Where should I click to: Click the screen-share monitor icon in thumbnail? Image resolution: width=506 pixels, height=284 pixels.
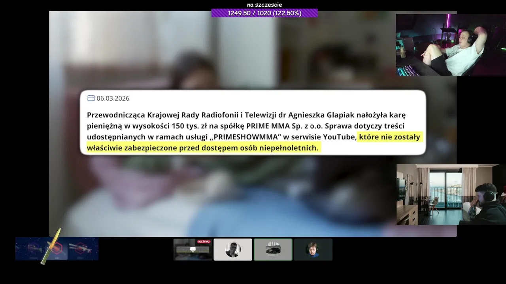193,249
